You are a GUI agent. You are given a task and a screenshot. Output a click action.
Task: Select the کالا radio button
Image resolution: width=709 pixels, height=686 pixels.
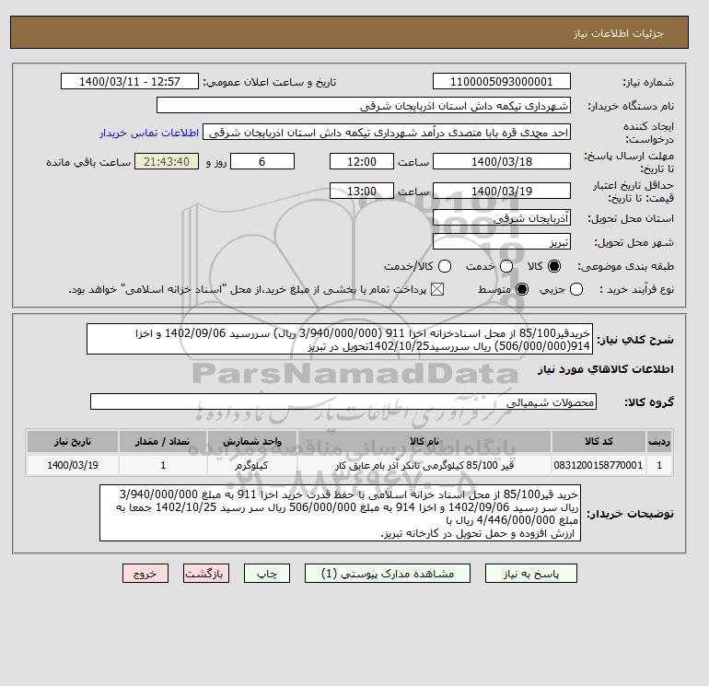(554, 266)
